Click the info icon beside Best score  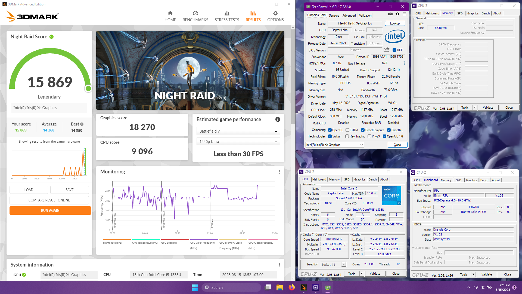pyautogui.click(x=82, y=124)
